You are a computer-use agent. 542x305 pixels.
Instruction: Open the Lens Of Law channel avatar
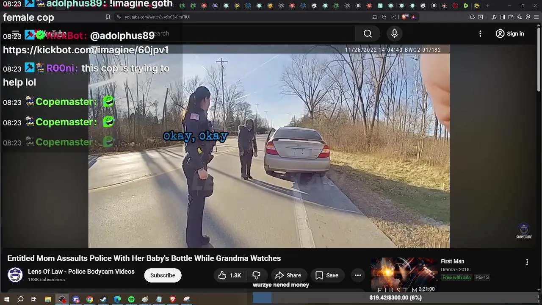tap(15, 275)
